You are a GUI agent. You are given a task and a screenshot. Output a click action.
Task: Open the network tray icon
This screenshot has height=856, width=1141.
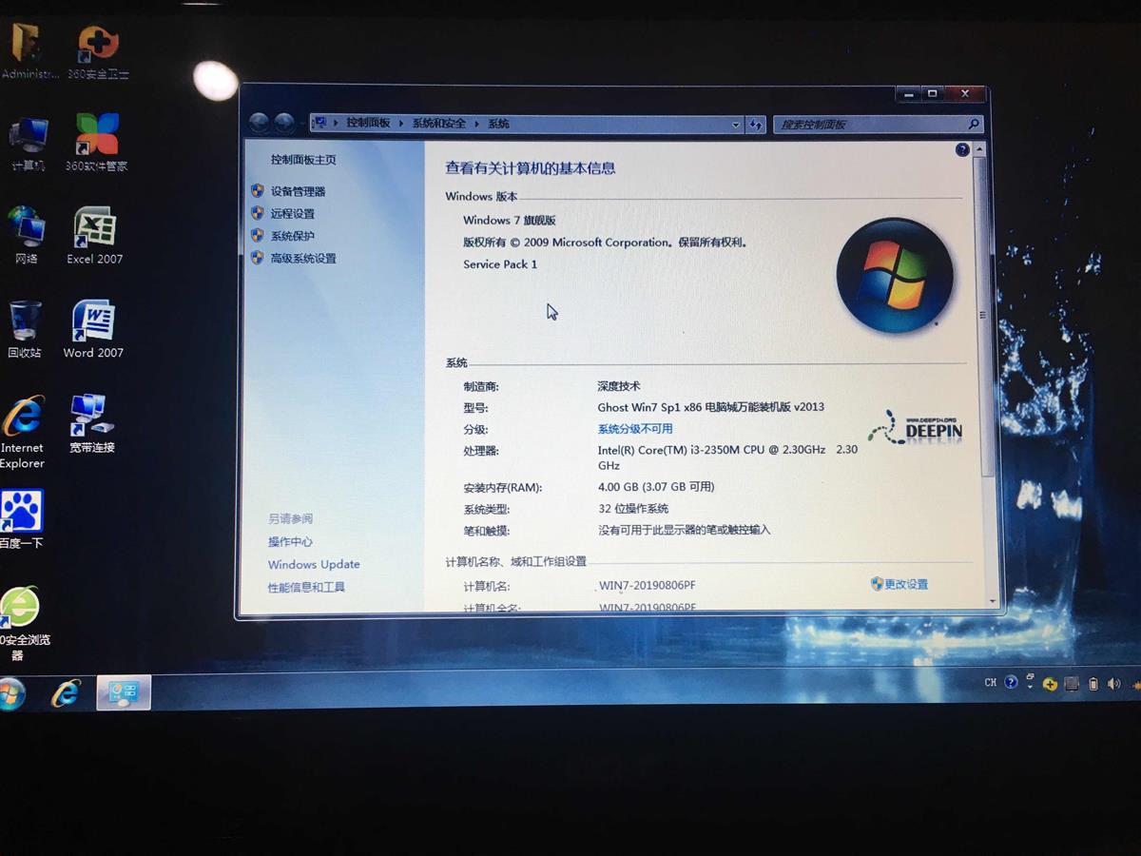[1072, 684]
